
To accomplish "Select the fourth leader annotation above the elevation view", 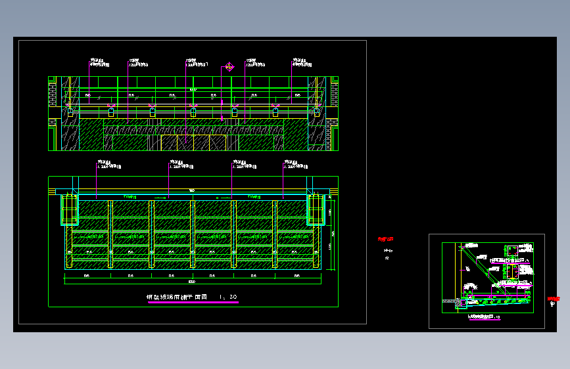I will 256,62.
